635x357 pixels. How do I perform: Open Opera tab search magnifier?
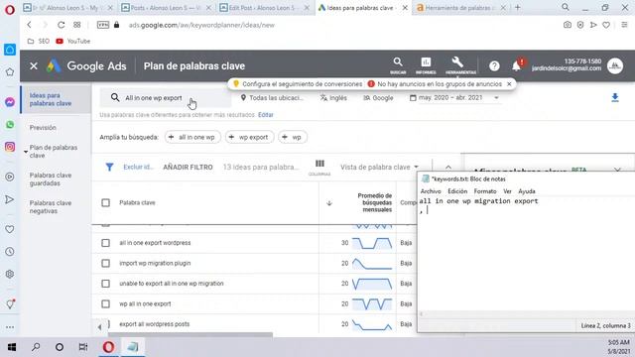point(566,7)
